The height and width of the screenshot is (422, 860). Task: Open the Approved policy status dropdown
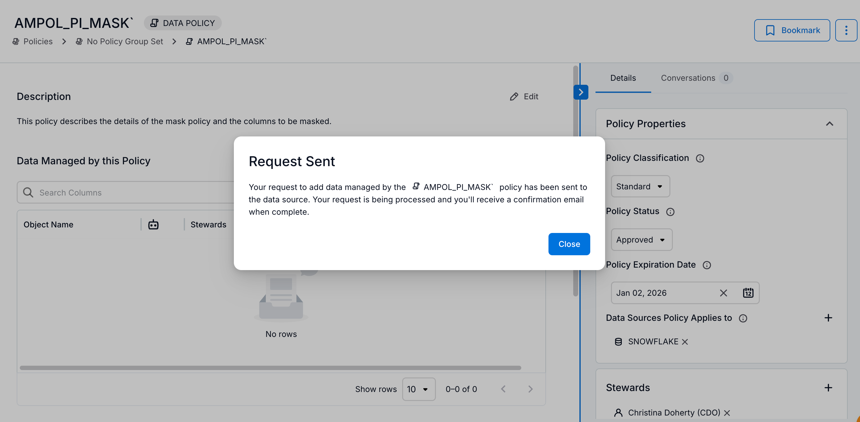tap(641, 240)
